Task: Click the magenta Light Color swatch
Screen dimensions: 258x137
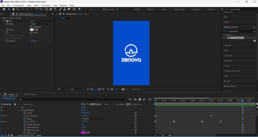Action: pos(83,133)
